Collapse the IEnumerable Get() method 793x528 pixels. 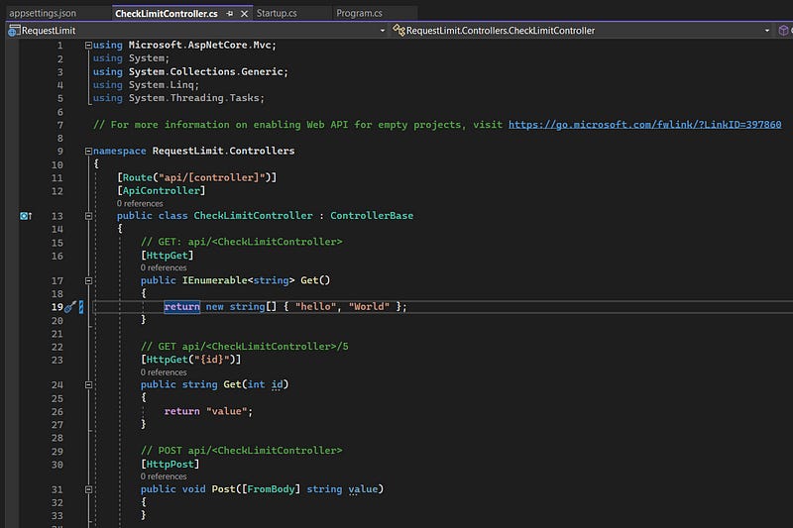coord(89,280)
